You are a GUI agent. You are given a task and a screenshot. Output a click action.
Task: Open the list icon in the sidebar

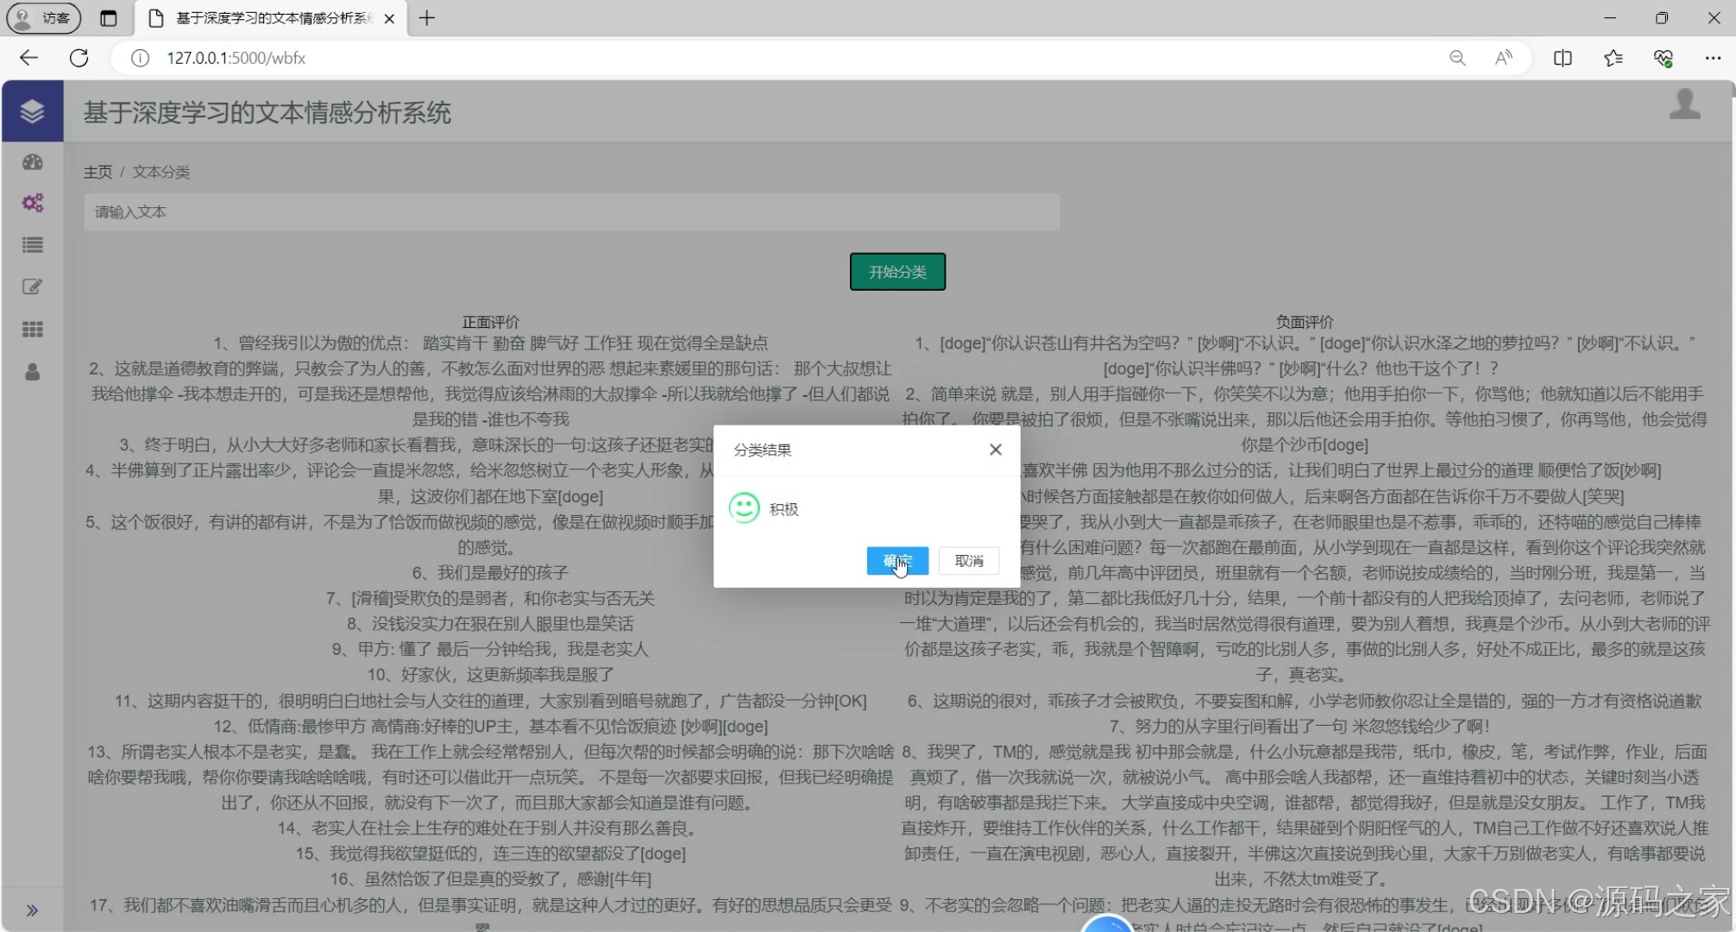32,245
